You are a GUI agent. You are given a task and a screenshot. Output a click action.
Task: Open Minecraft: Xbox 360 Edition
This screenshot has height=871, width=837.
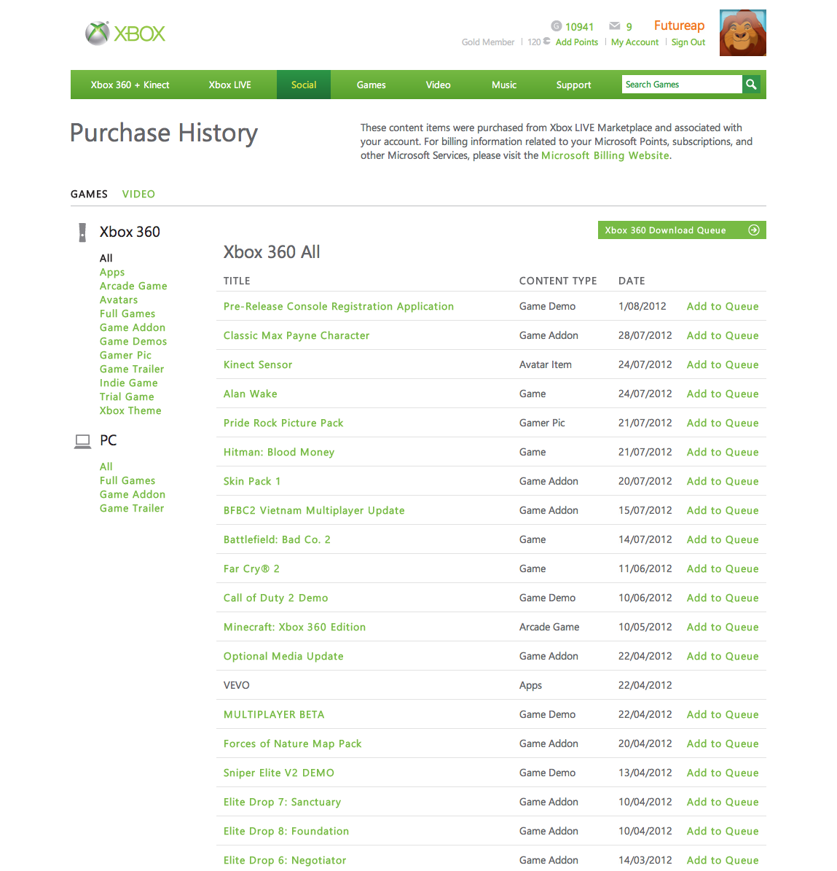pyautogui.click(x=295, y=627)
